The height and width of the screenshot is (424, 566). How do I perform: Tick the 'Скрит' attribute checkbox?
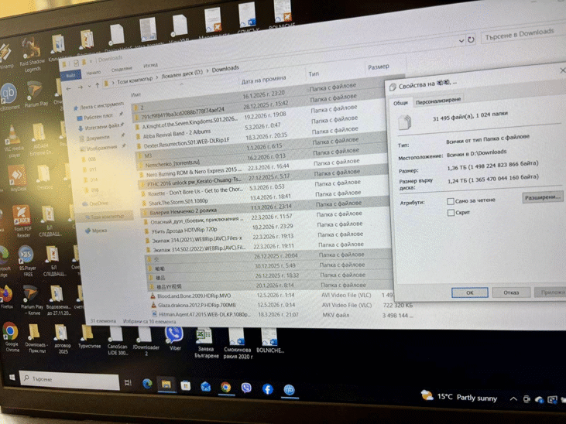[x=451, y=213]
